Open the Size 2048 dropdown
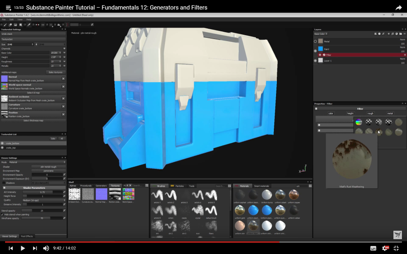Viewport: 407px width, 254px height. click(20, 44)
